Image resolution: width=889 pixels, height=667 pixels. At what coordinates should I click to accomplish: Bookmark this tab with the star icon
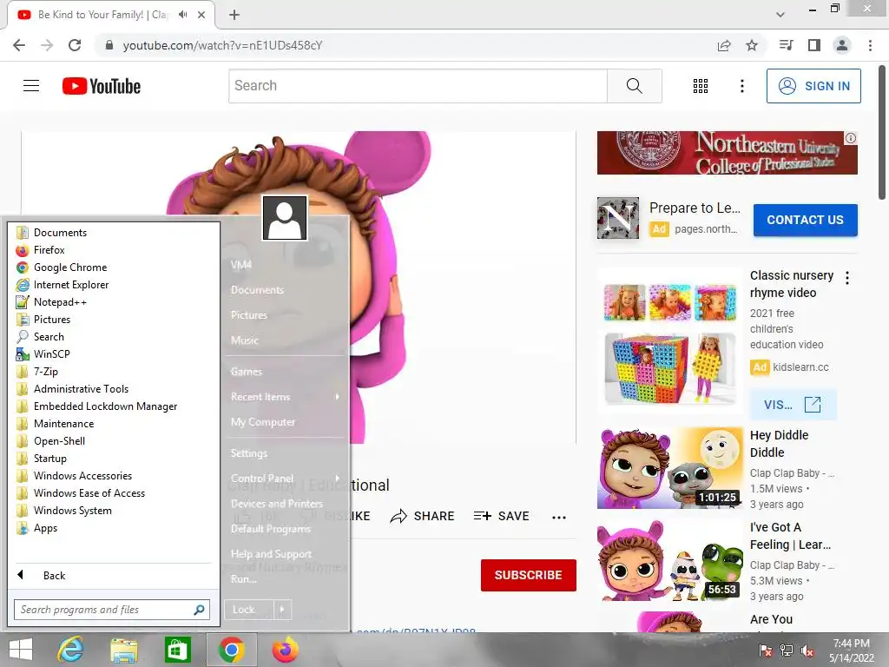point(752,45)
